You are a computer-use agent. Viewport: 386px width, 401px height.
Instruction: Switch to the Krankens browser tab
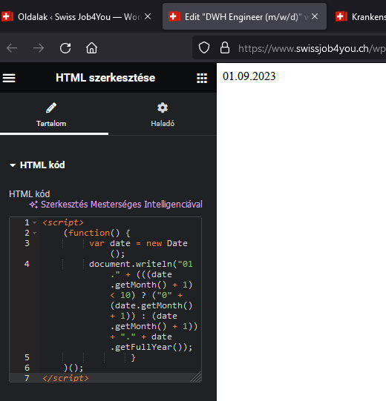pos(360,17)
